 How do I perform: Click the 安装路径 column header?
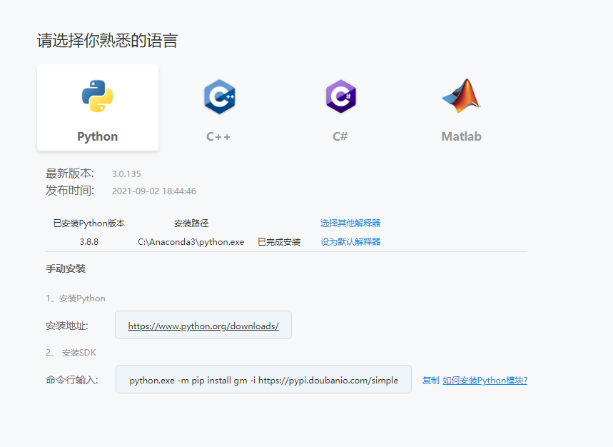click(191, 223)
